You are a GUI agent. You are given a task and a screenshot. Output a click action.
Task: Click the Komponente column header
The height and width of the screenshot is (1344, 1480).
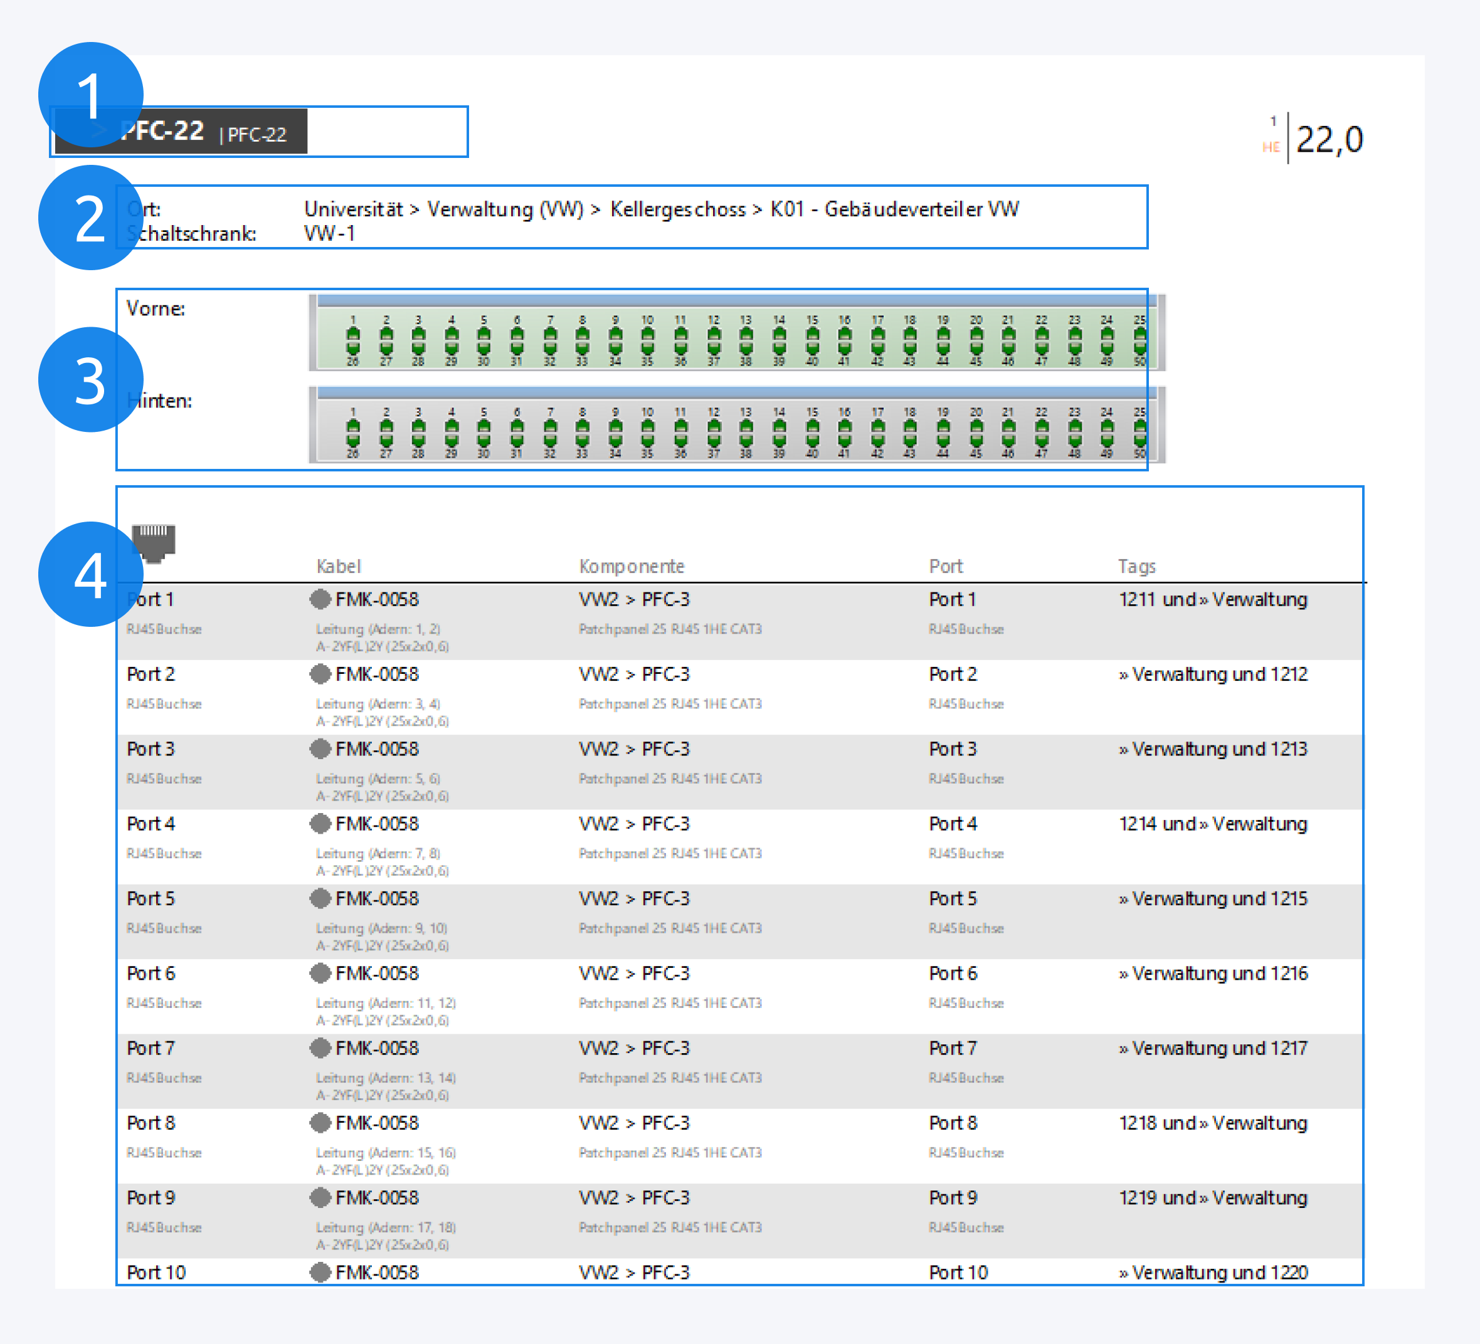(632, 566)
